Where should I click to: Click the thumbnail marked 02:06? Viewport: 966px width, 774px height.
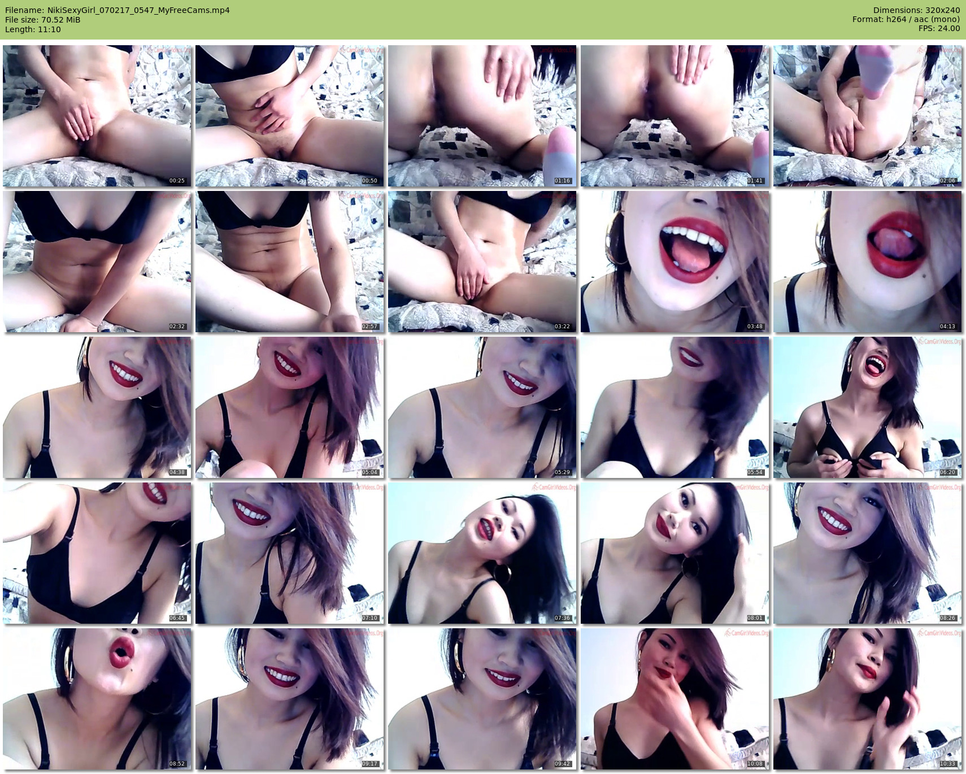pyautogui.click(x=868, y=116)
